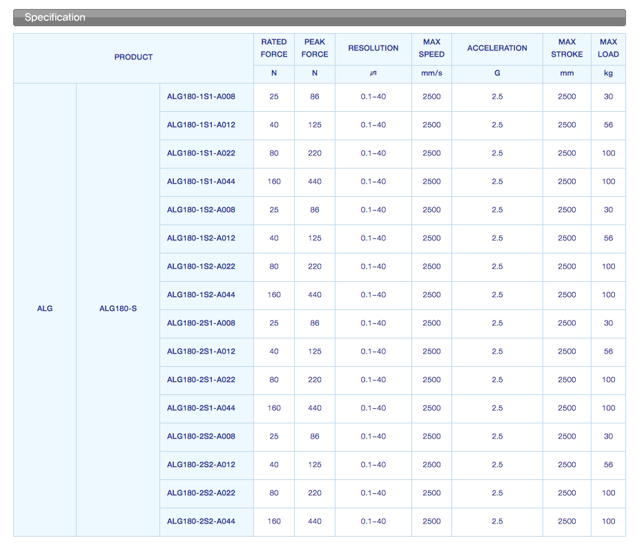
Task: Click the ALG category cell
Action: pyautogui.click(x=45, y=309)
